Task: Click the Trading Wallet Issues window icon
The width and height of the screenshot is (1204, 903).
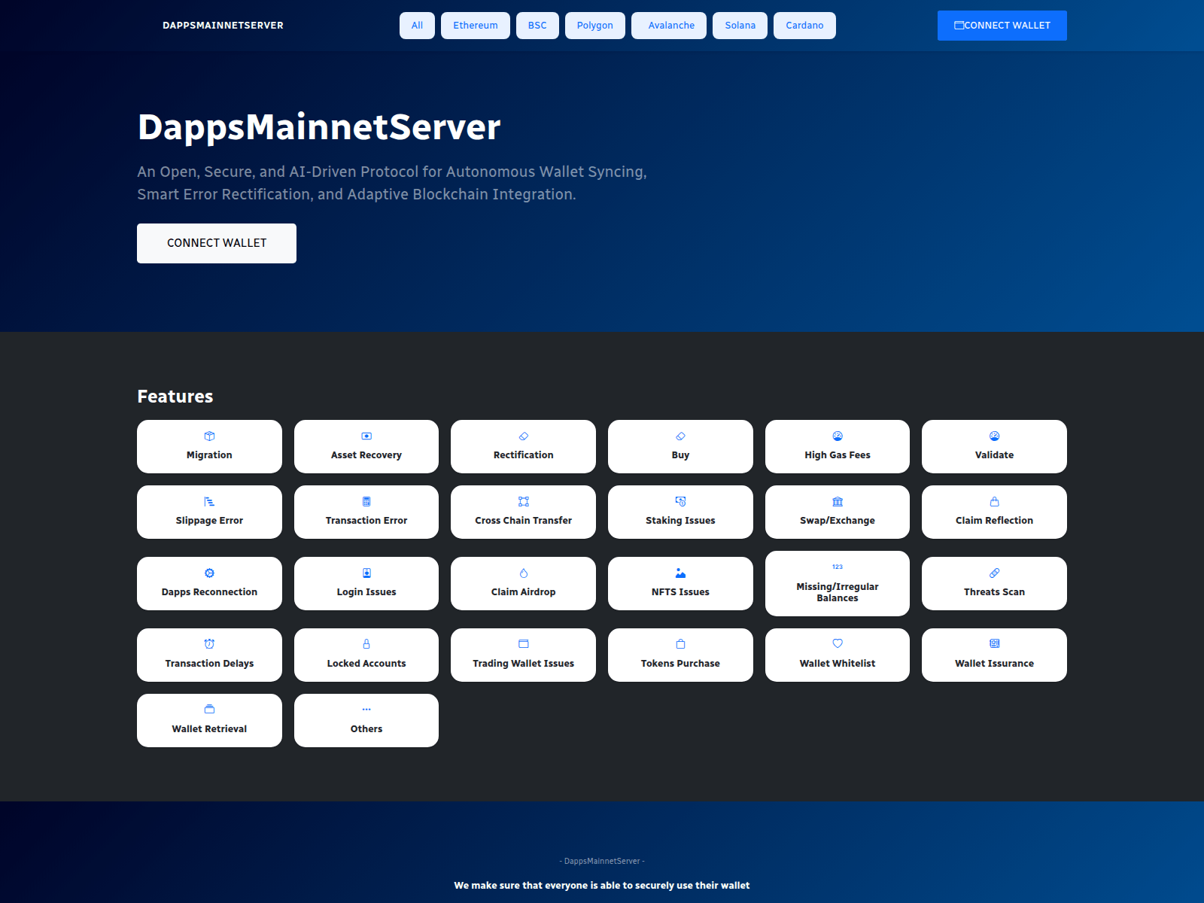Action: click(x=524, y=644)
